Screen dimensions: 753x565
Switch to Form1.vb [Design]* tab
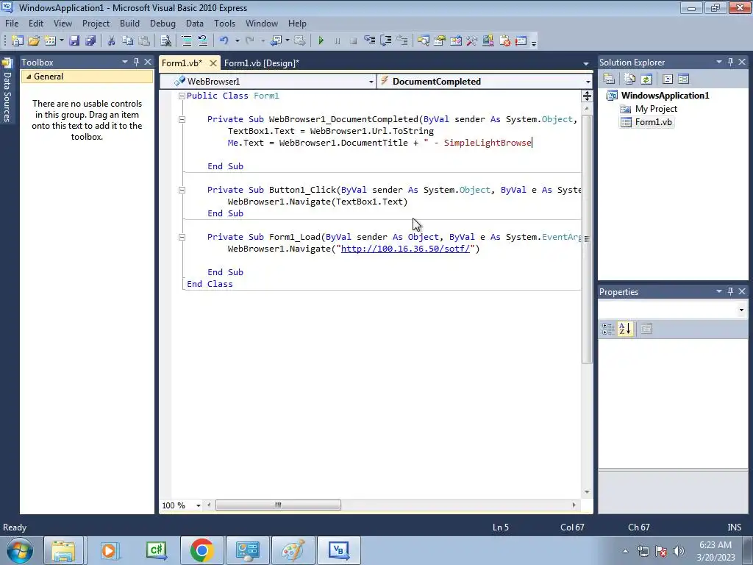pyautogui.click(x=262, y=63)
